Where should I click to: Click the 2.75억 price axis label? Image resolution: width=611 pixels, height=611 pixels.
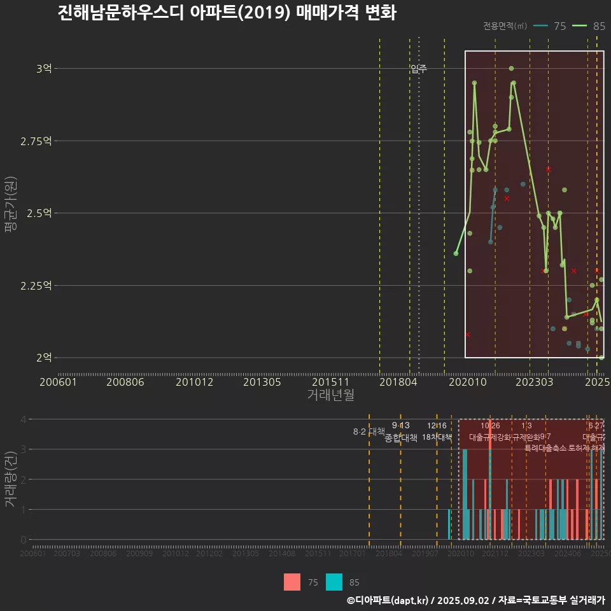[x=36, y=141]
